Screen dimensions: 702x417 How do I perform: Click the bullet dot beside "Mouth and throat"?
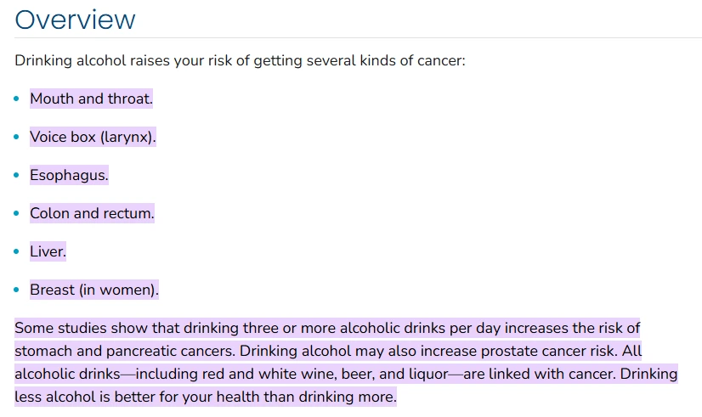pyautogui.click(x=16, y=99)
